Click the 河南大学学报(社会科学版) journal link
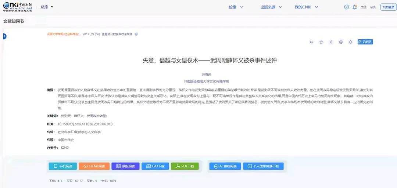Screen dimensions: 397x188 [63, 34]
